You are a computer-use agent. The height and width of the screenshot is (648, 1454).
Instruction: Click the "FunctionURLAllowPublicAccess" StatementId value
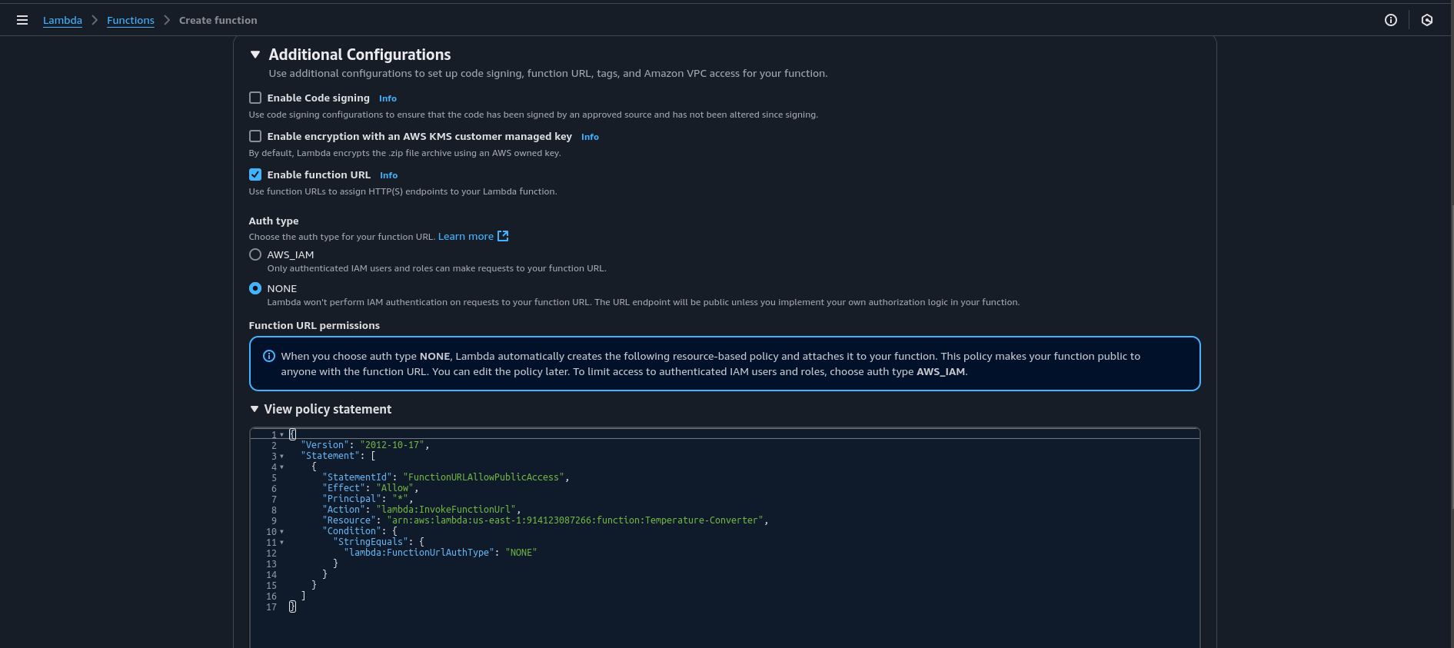pyautogui.click(x=484, y=477)
